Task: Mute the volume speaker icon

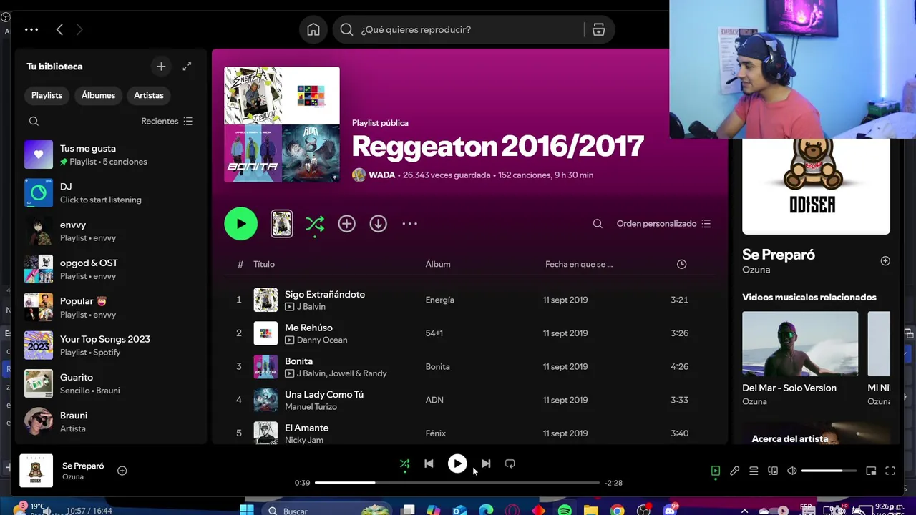Action: (x=792, y=471)
